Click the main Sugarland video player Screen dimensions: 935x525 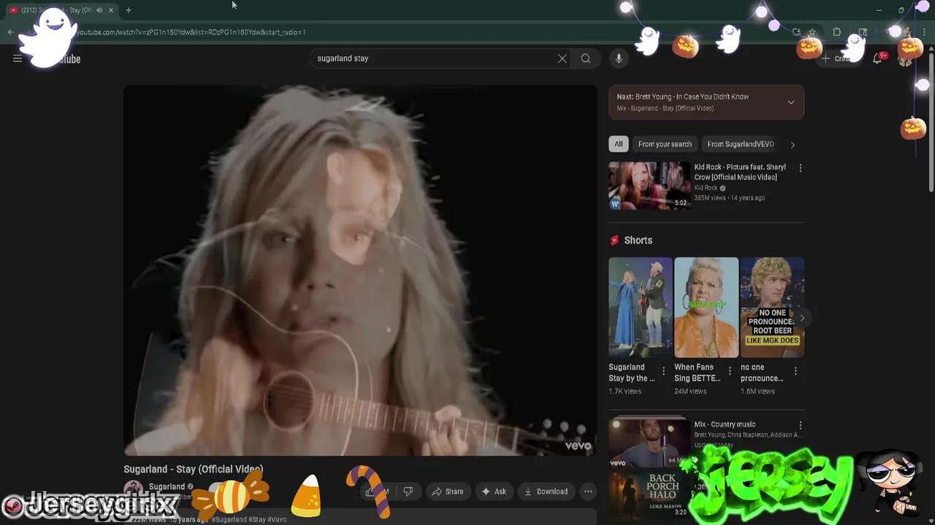(360, 271)
